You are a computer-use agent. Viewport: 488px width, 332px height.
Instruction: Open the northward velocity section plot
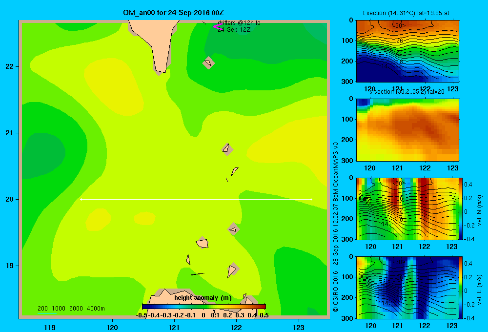point(407,208)
